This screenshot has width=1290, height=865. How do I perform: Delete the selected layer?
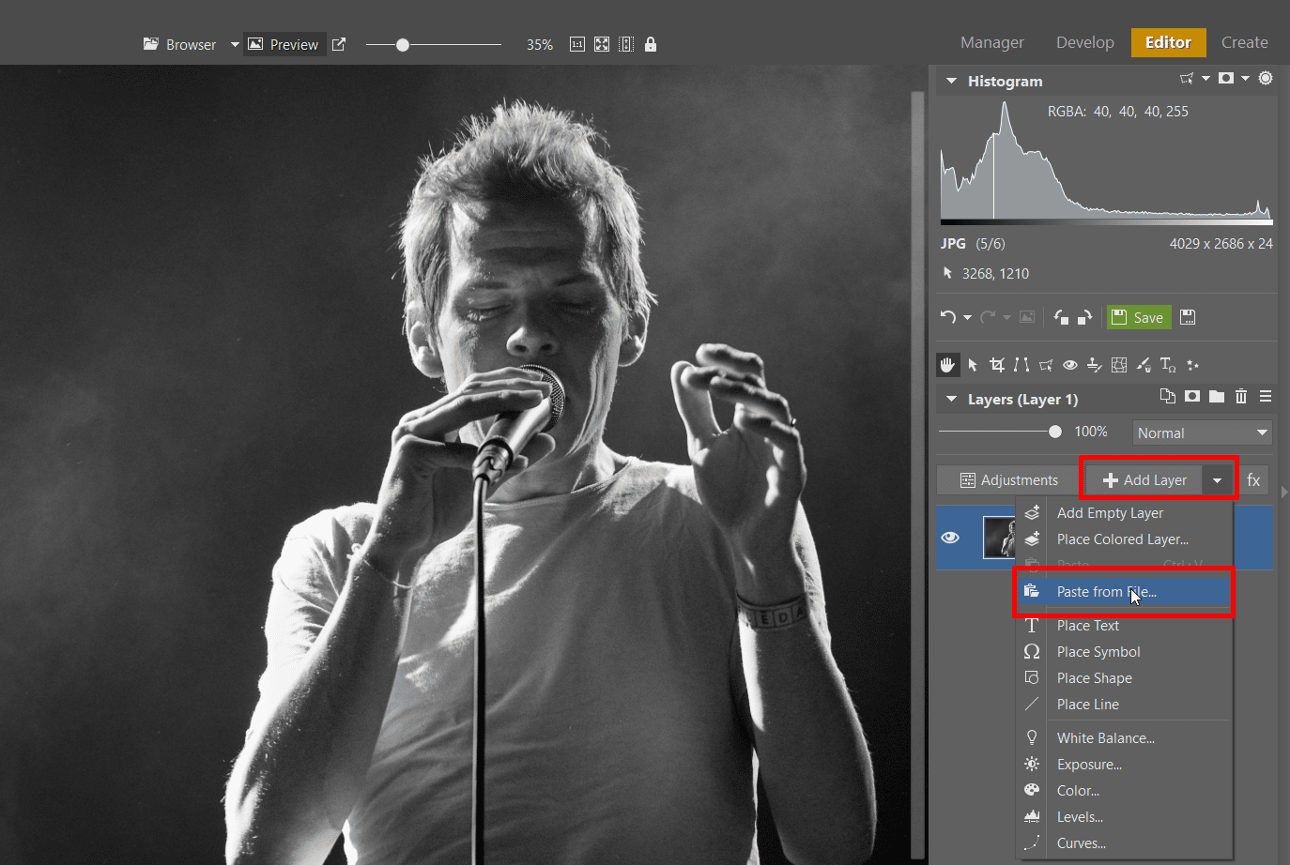[1241, 396]
